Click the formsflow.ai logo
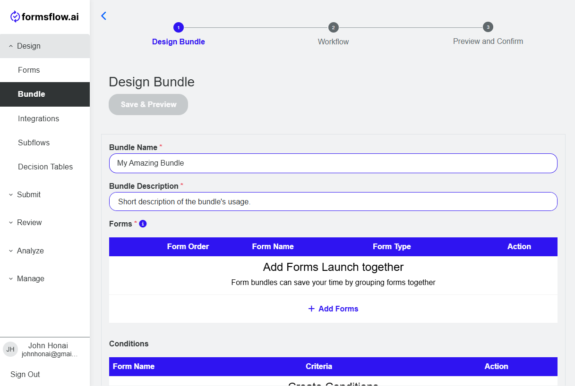This screenshot has height=386, width=575. [x=44, y=17]
